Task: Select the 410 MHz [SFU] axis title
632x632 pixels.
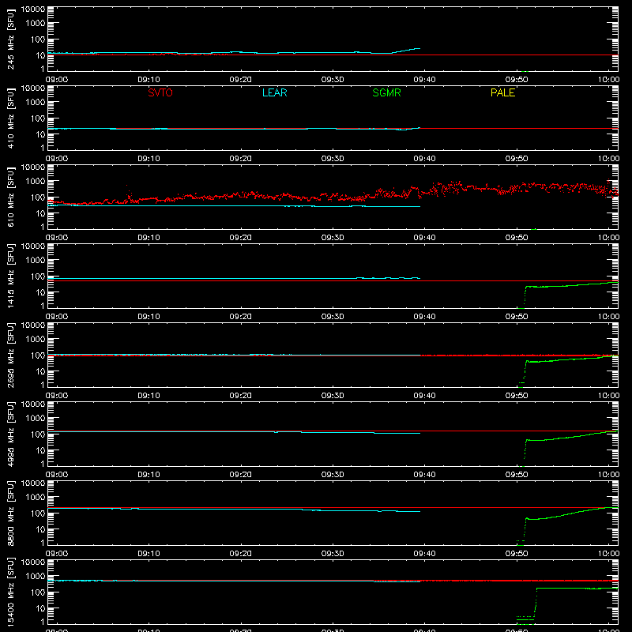Action: [x=11, y=118]
